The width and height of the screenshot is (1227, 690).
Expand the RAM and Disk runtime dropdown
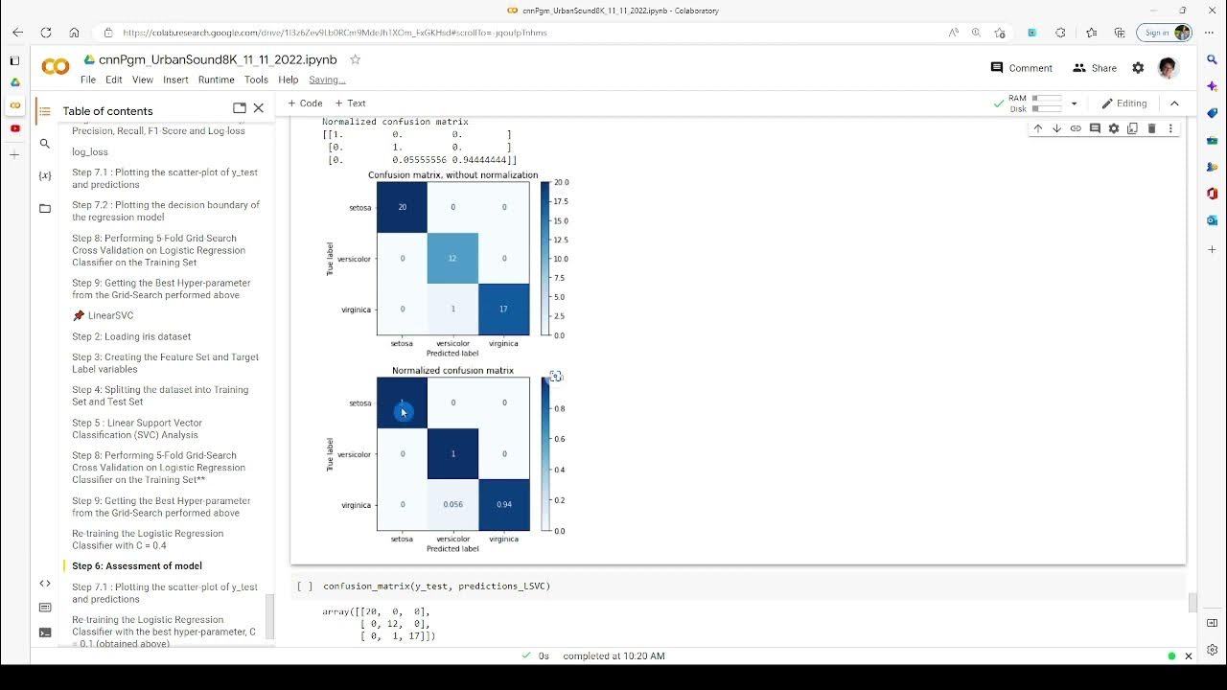(1074, 103)
